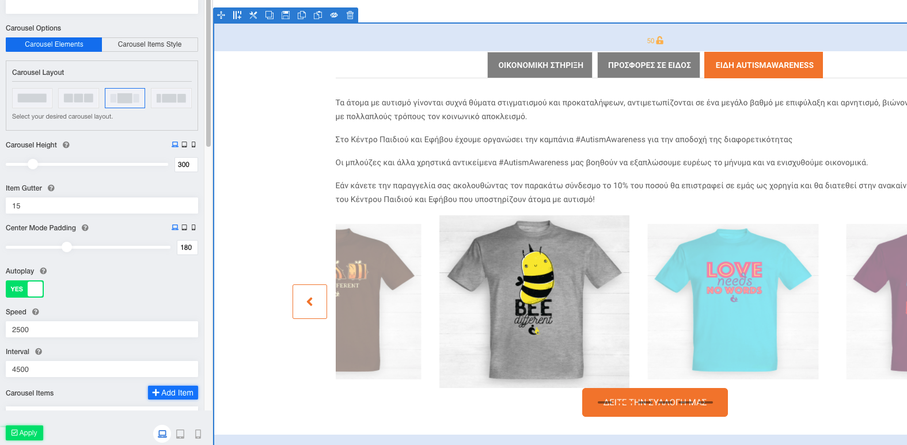Image resolution: width=907 pixels, height=445 pixels.
Task: Switch to tablet preview icon at panel bottom
Action: pos(180,434)
